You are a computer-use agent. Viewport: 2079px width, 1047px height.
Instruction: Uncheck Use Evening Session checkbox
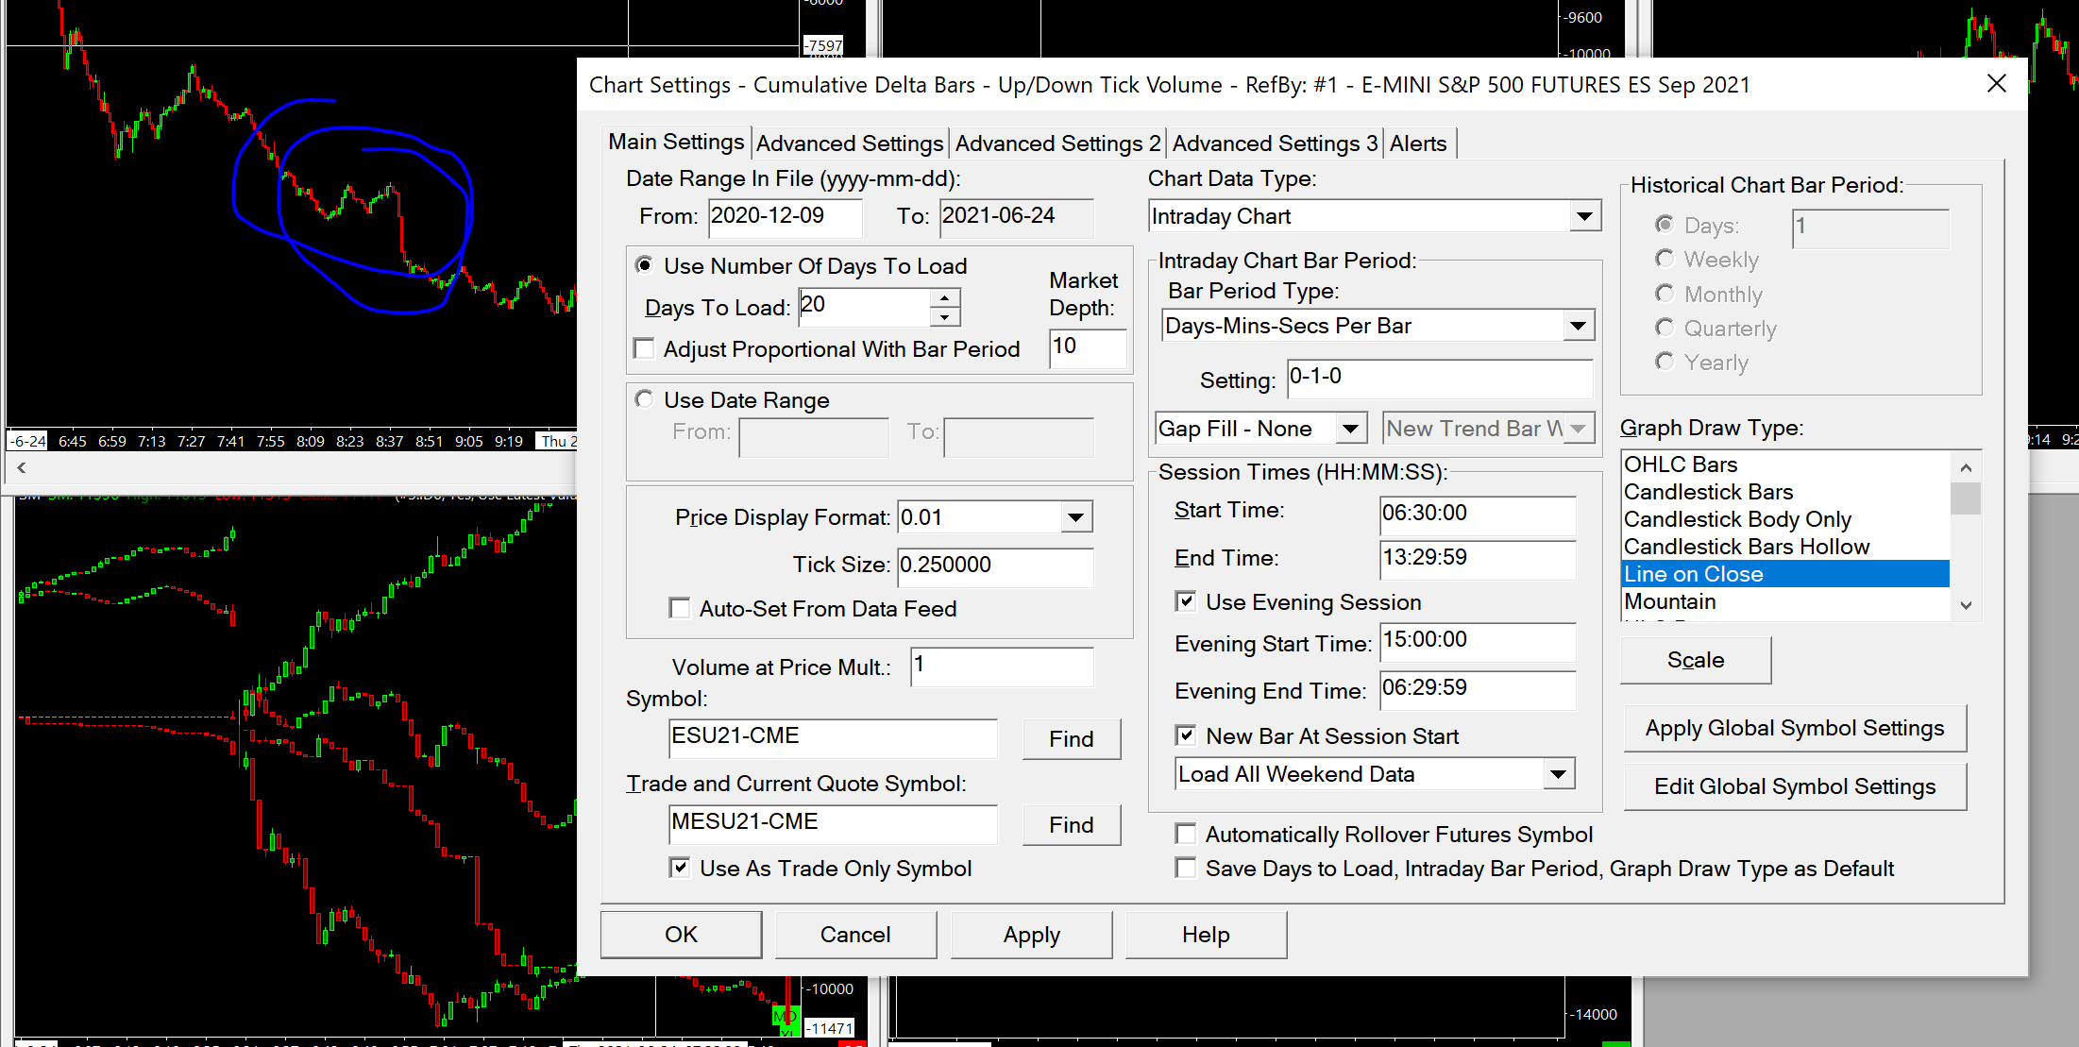tap(1186, 601)
